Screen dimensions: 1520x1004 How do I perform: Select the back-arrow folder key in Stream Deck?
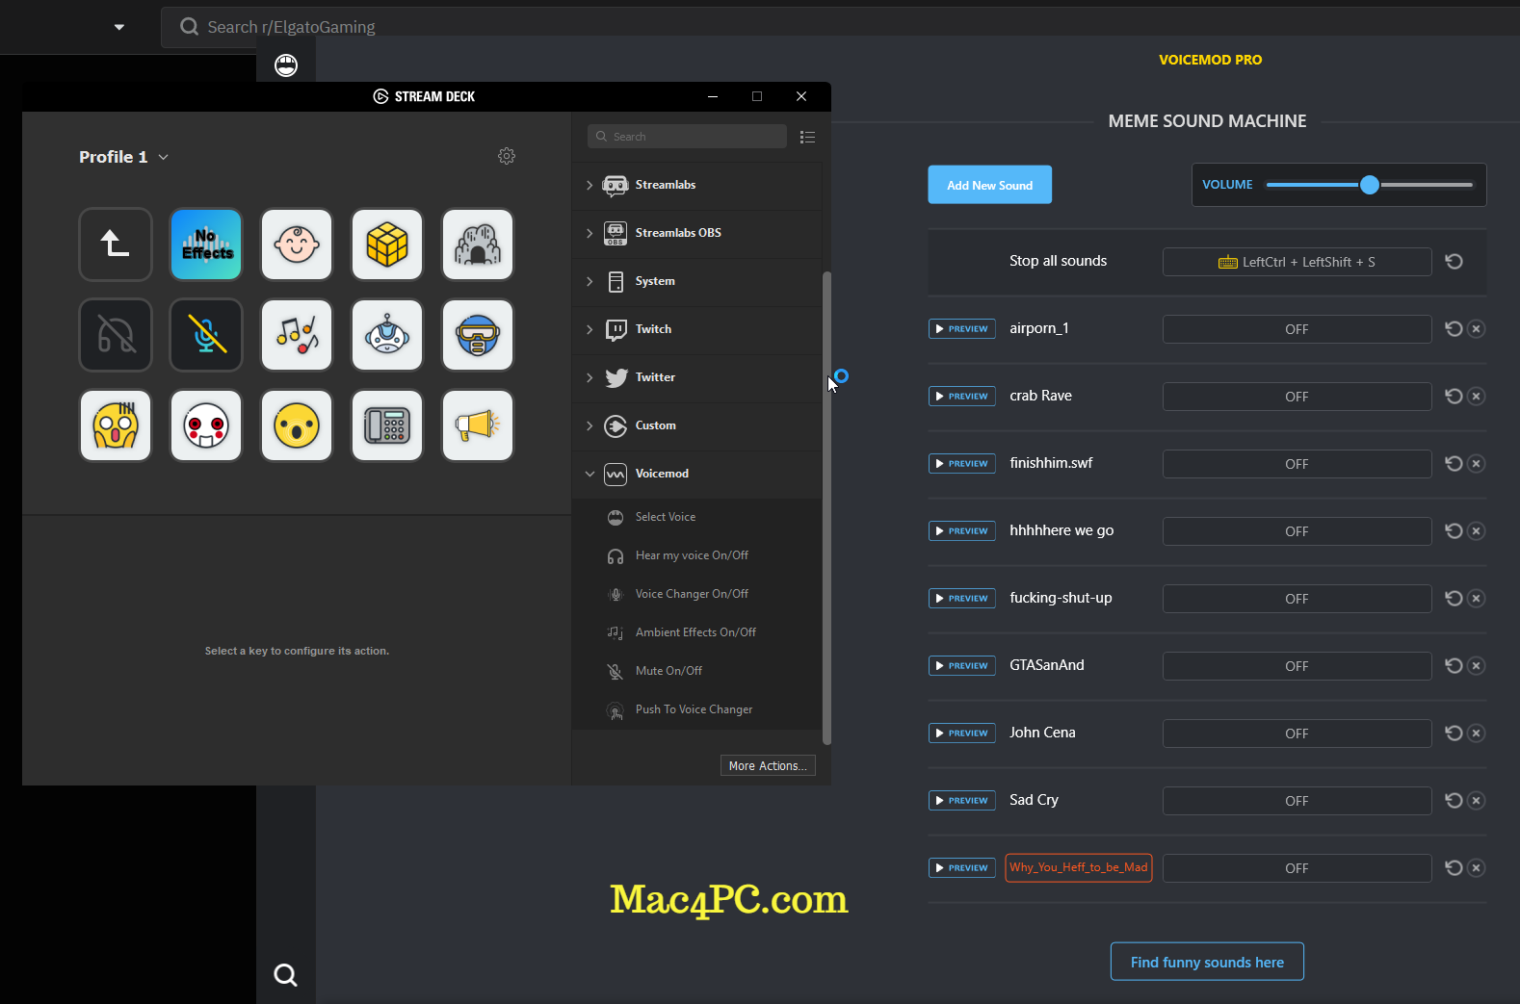point(116,245)
